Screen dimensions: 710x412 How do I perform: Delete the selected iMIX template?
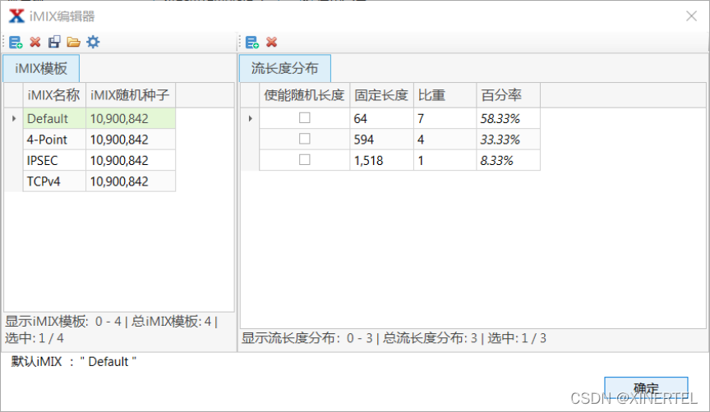tap(35, 42)
